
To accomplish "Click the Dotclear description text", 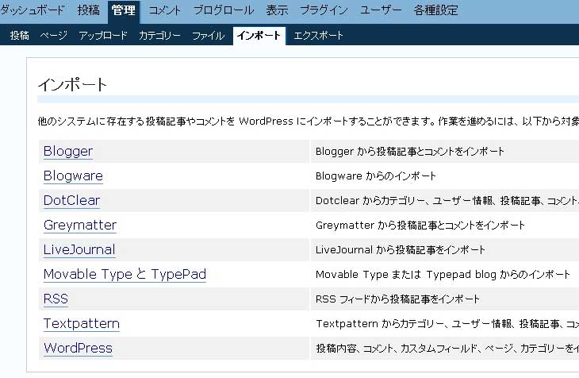I will point(447,200).
